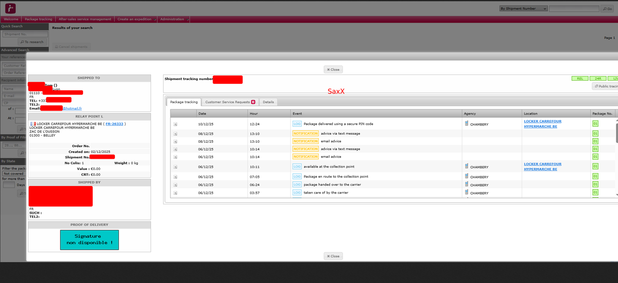Click the CHAMBERY agency icon at 12:24

click(x=467, y=124)
